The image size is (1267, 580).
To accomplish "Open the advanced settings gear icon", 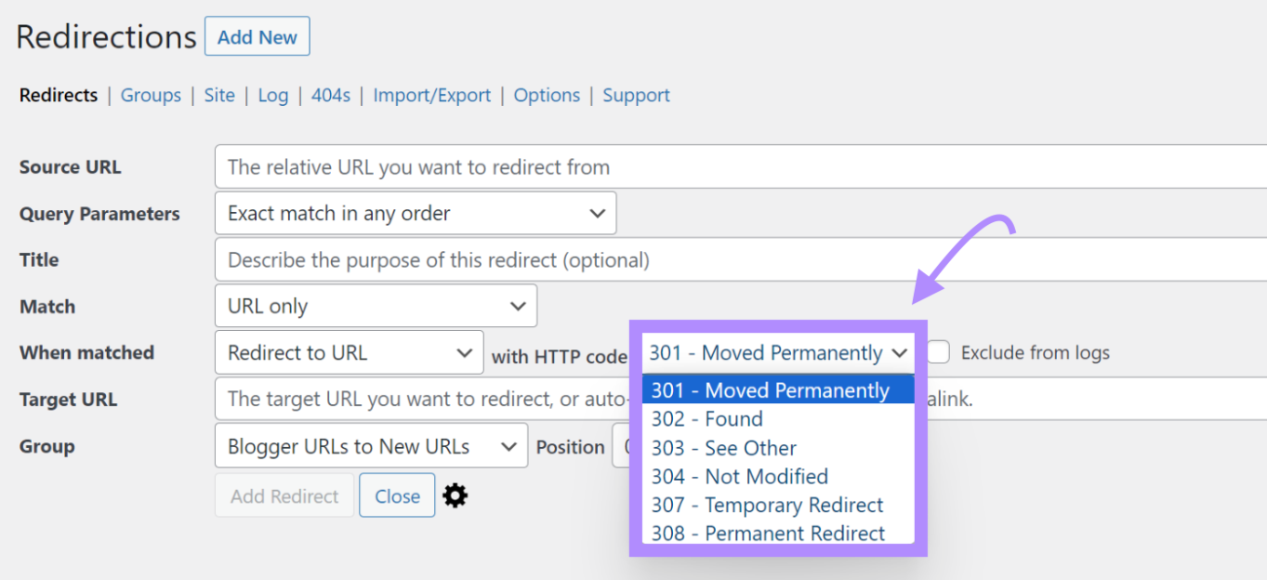I will (454, 494).
